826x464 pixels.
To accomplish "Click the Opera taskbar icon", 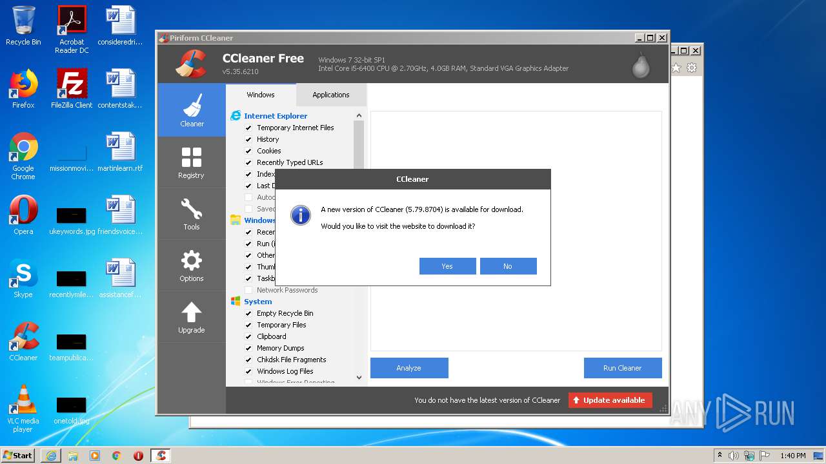I will 138,456.
